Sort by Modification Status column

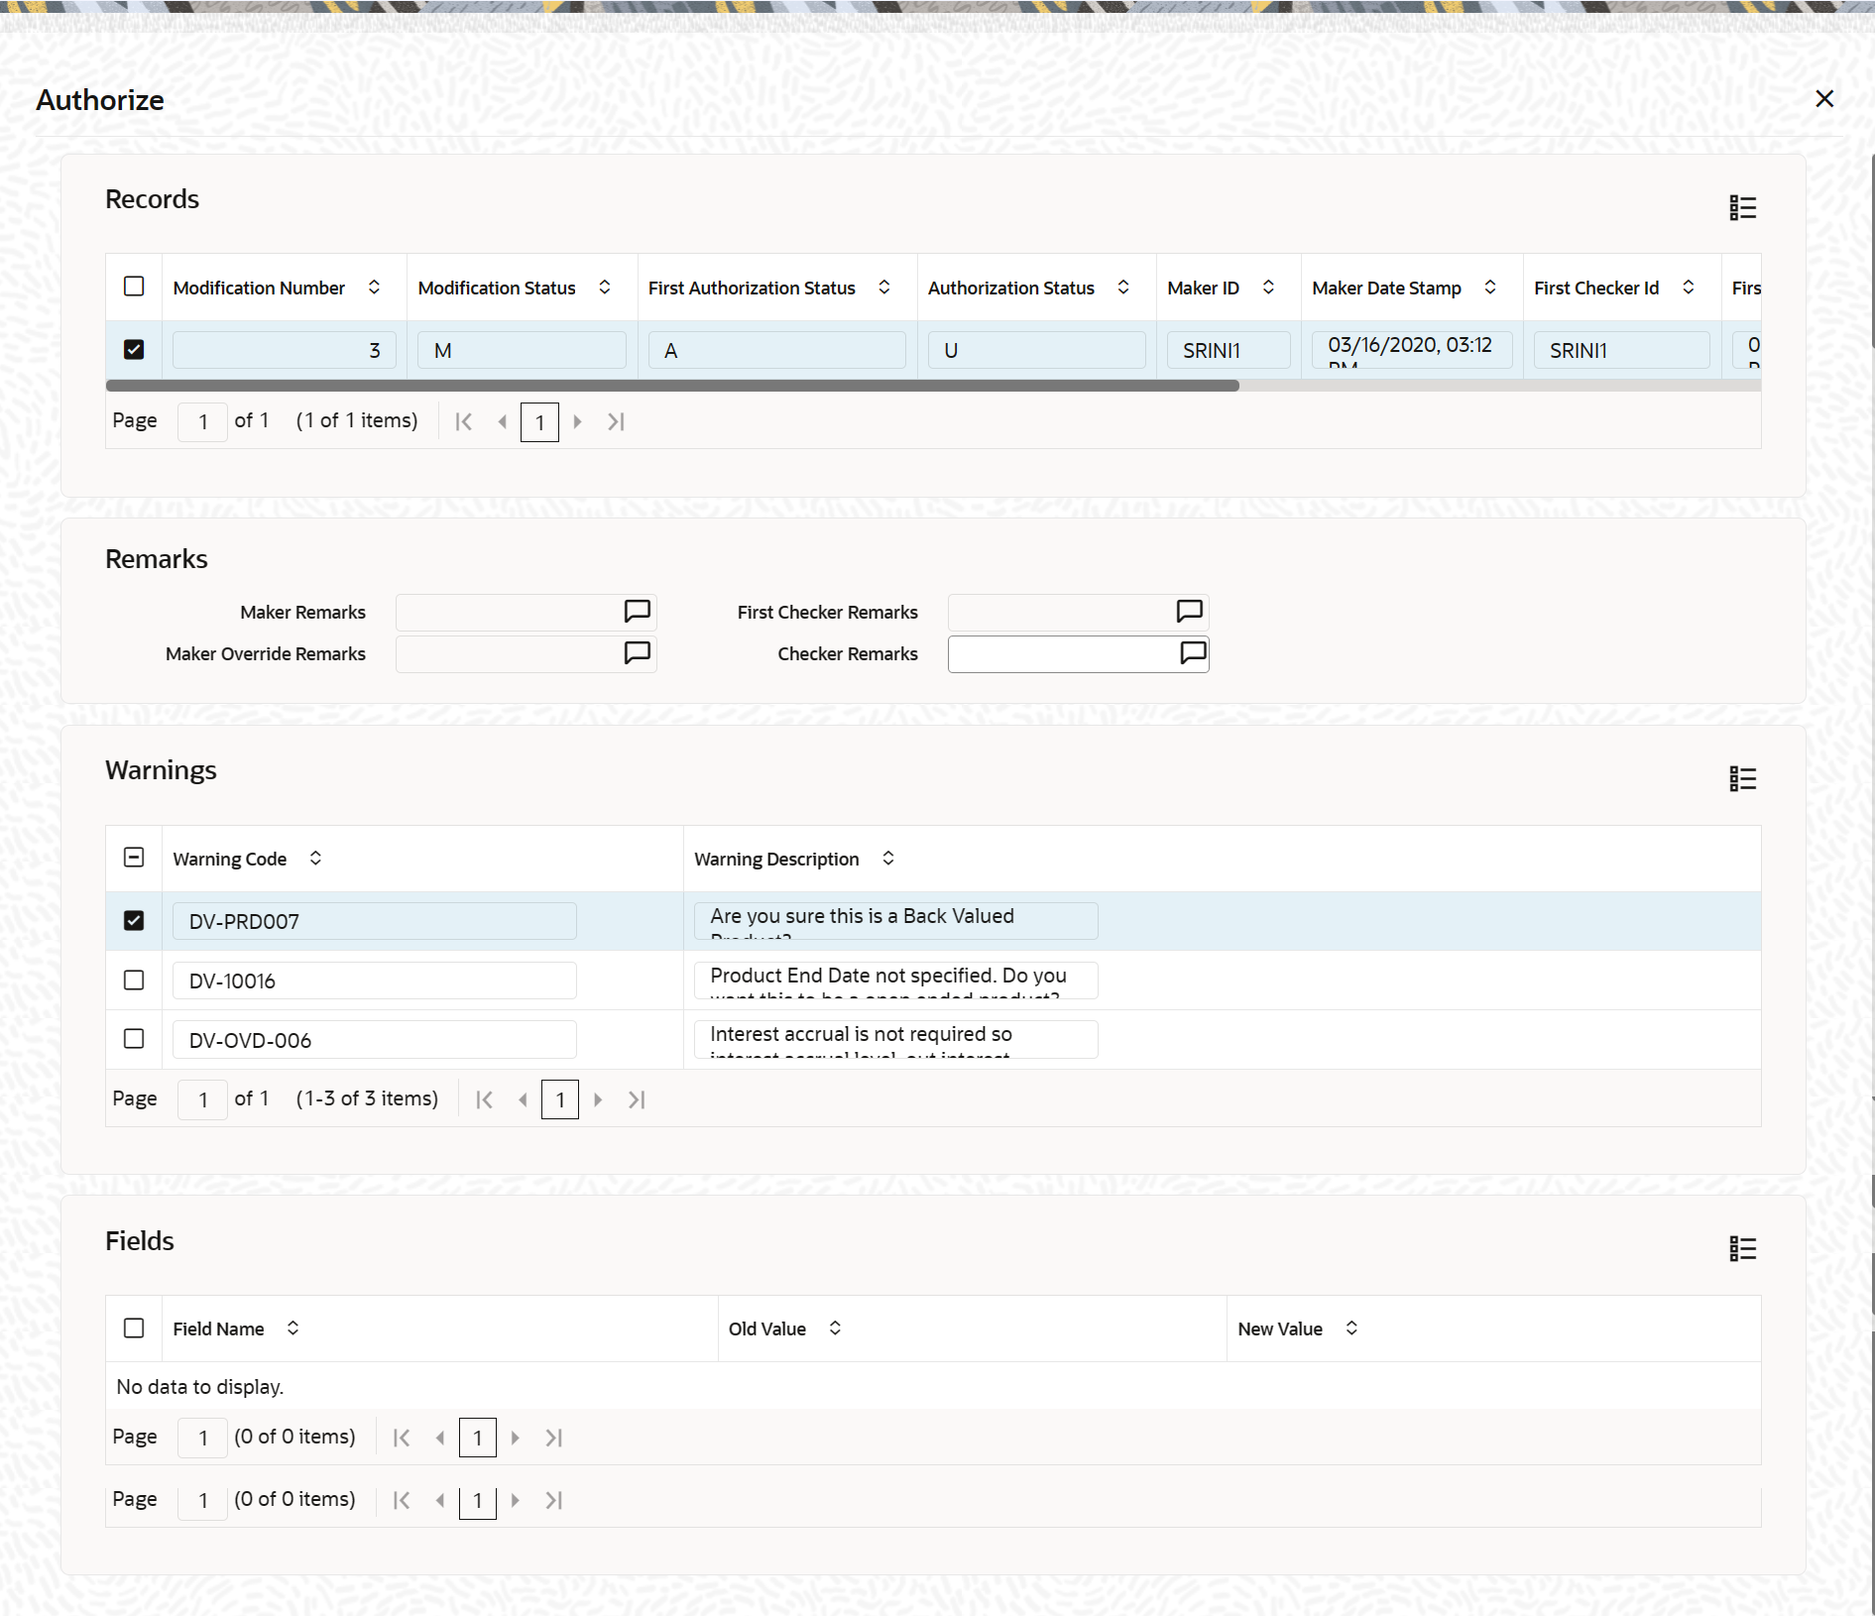[x=605, y=287]
